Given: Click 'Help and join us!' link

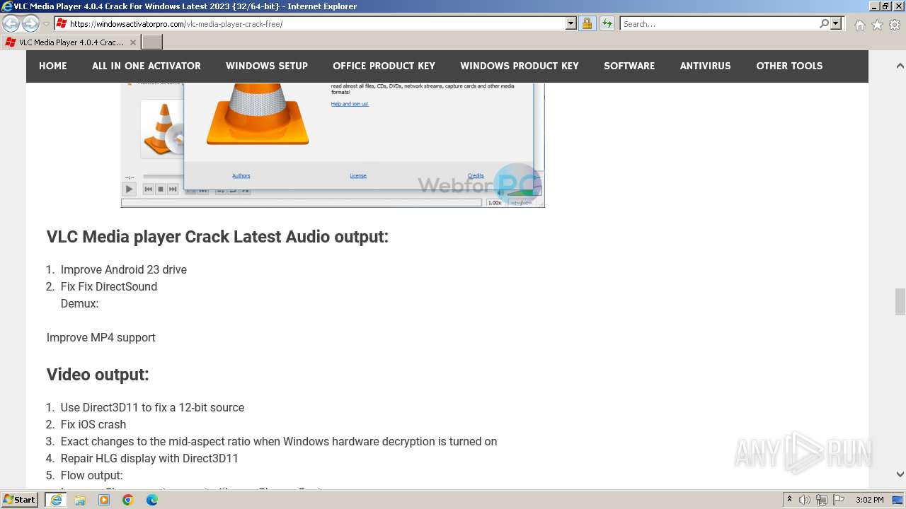Looking at the screenshot, I should point(350,104).
